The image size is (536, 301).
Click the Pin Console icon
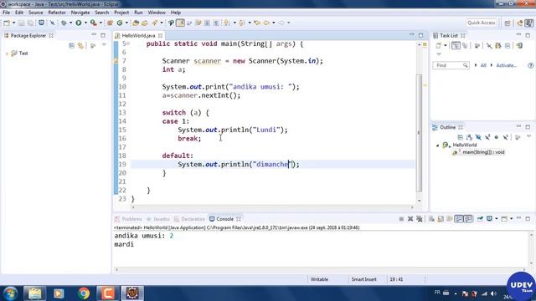pos(480,219)
